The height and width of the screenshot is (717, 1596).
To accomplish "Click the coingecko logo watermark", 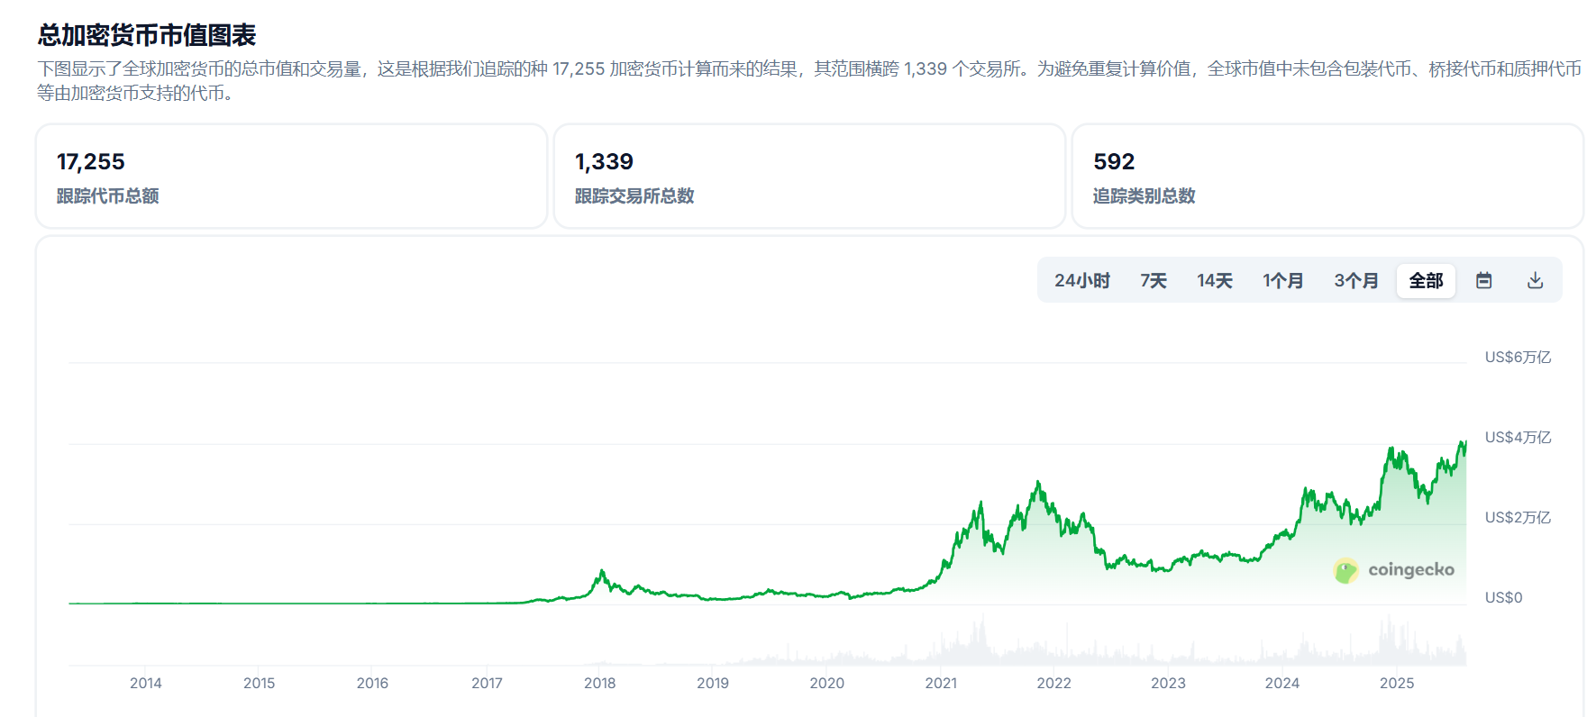I will tap(1393, 570).
